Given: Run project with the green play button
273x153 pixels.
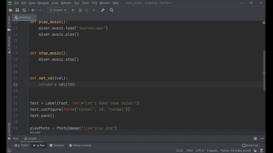Looking at the screenshot, I should point(73,10).
